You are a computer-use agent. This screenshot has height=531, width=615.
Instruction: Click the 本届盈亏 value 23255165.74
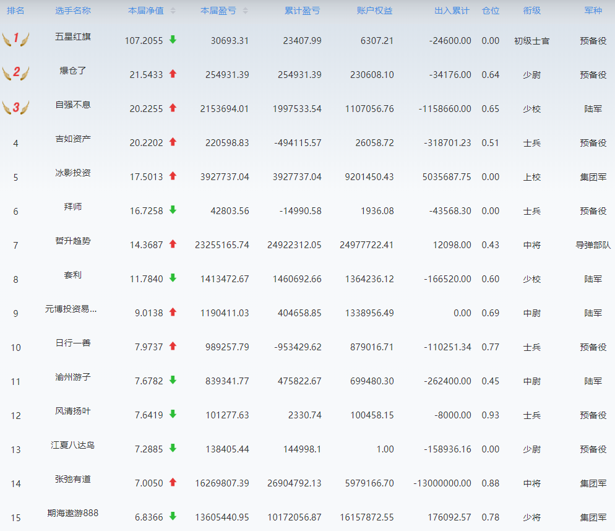222,245
